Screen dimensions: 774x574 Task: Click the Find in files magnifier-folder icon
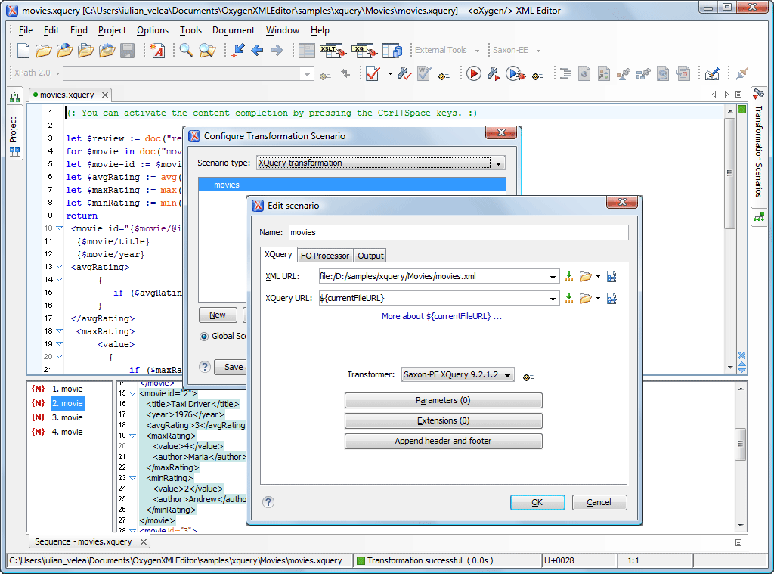207,51
